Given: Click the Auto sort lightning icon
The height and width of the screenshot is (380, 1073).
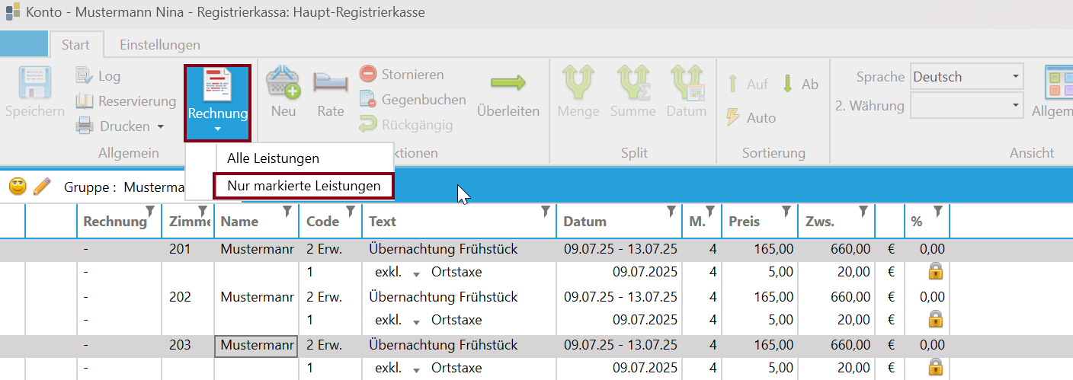Looking at the screenshot, I should pyautogui.click(x=733, y=117).
